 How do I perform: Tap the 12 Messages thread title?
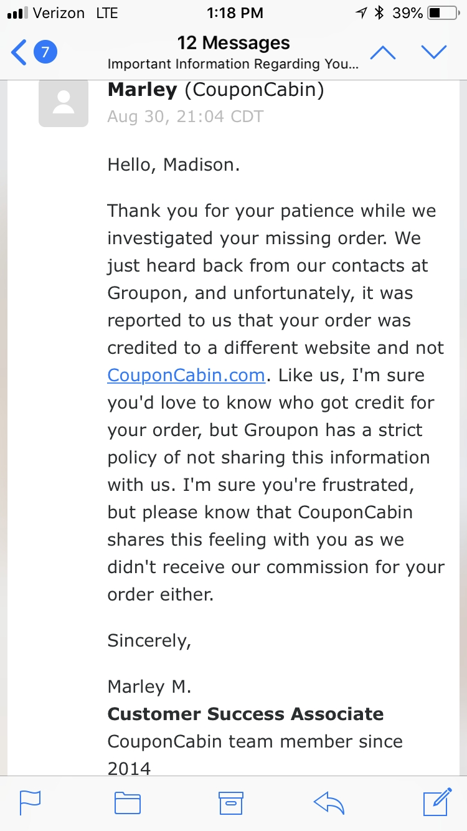233,43
